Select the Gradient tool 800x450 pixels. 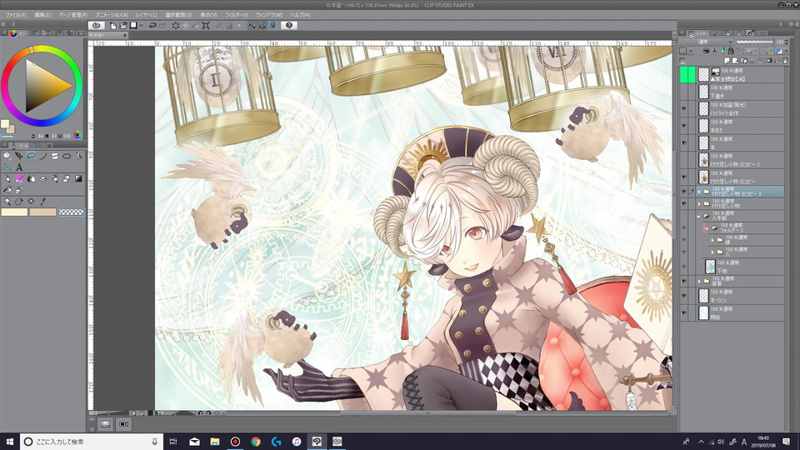(78, 178)
